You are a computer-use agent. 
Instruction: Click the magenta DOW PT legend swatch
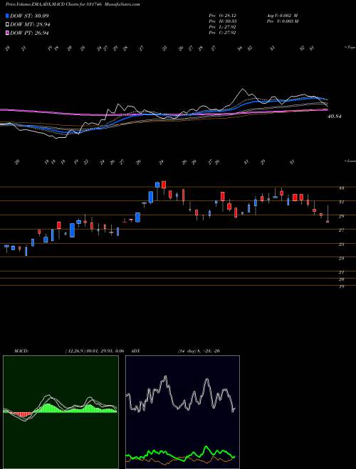(x=8, y=33)
